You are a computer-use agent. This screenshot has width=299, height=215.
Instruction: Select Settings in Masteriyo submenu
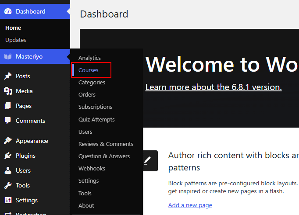pos(89,181)
